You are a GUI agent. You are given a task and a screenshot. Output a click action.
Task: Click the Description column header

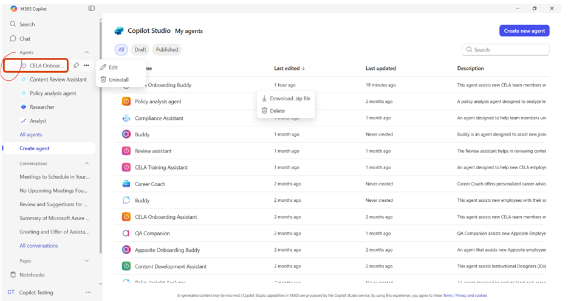[x=471, y=68]
